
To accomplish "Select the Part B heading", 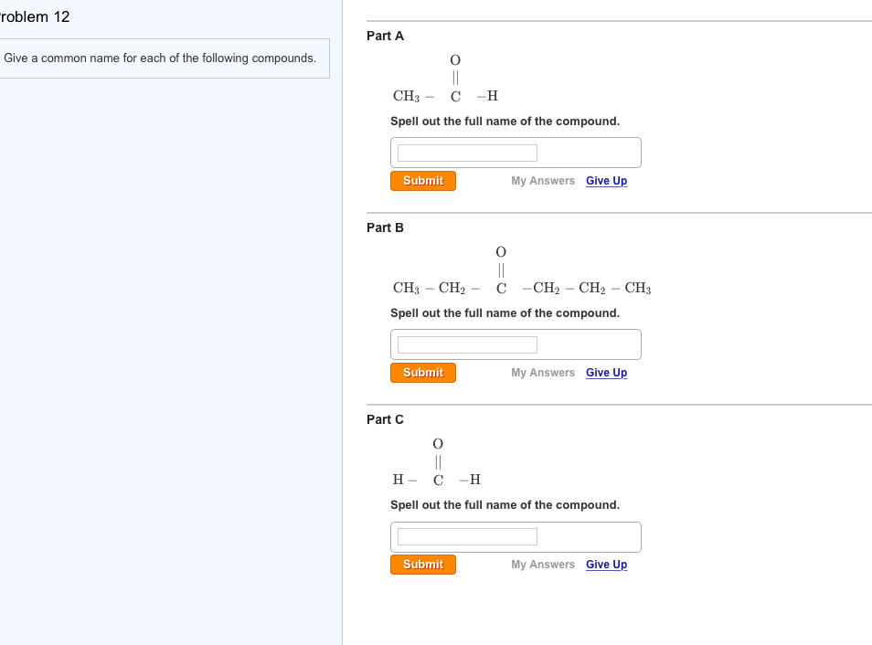I will 385,227.
